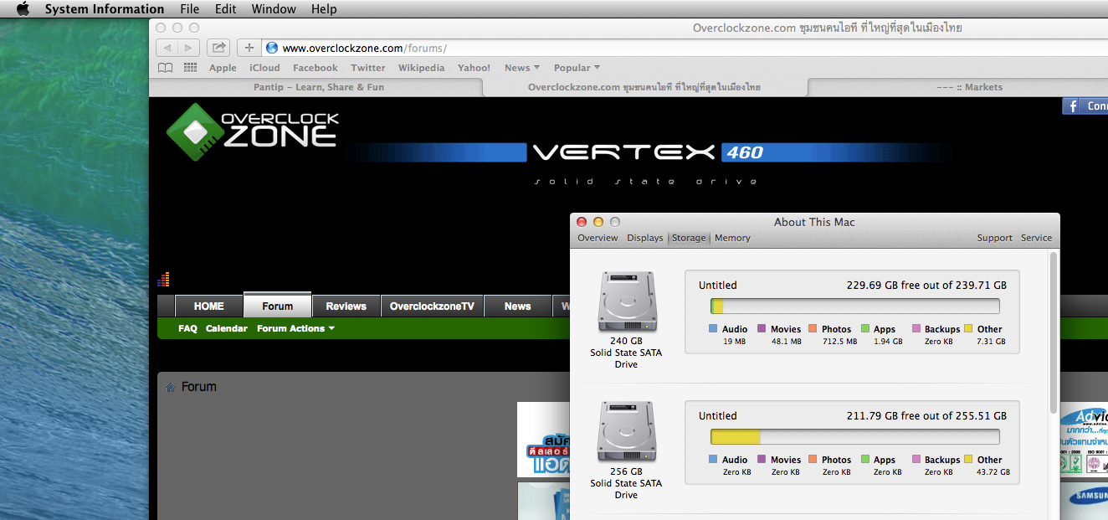Click orange Photos swatch showing 712.5 MB

pyautogui.click(x=813, y=329)
